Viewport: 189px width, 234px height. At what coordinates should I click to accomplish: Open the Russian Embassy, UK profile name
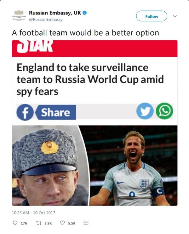(x=55, y=13)
